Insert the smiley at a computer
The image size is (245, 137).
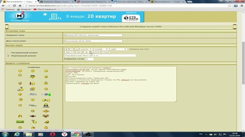32,89
